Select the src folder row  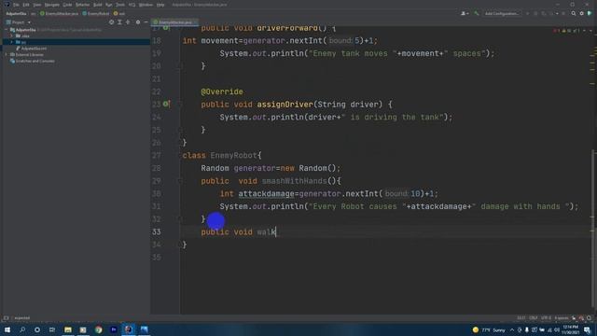76,42
